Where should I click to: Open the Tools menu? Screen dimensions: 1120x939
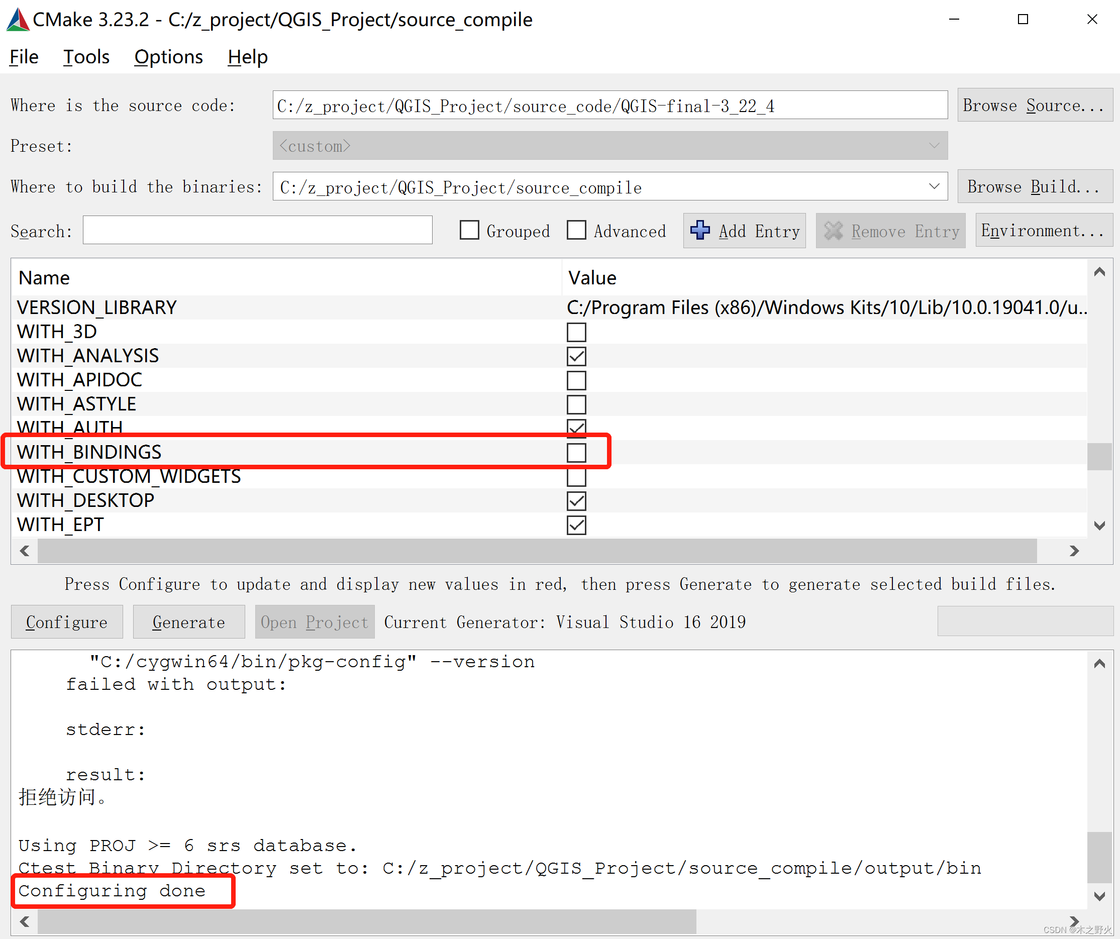pos(86,57)
